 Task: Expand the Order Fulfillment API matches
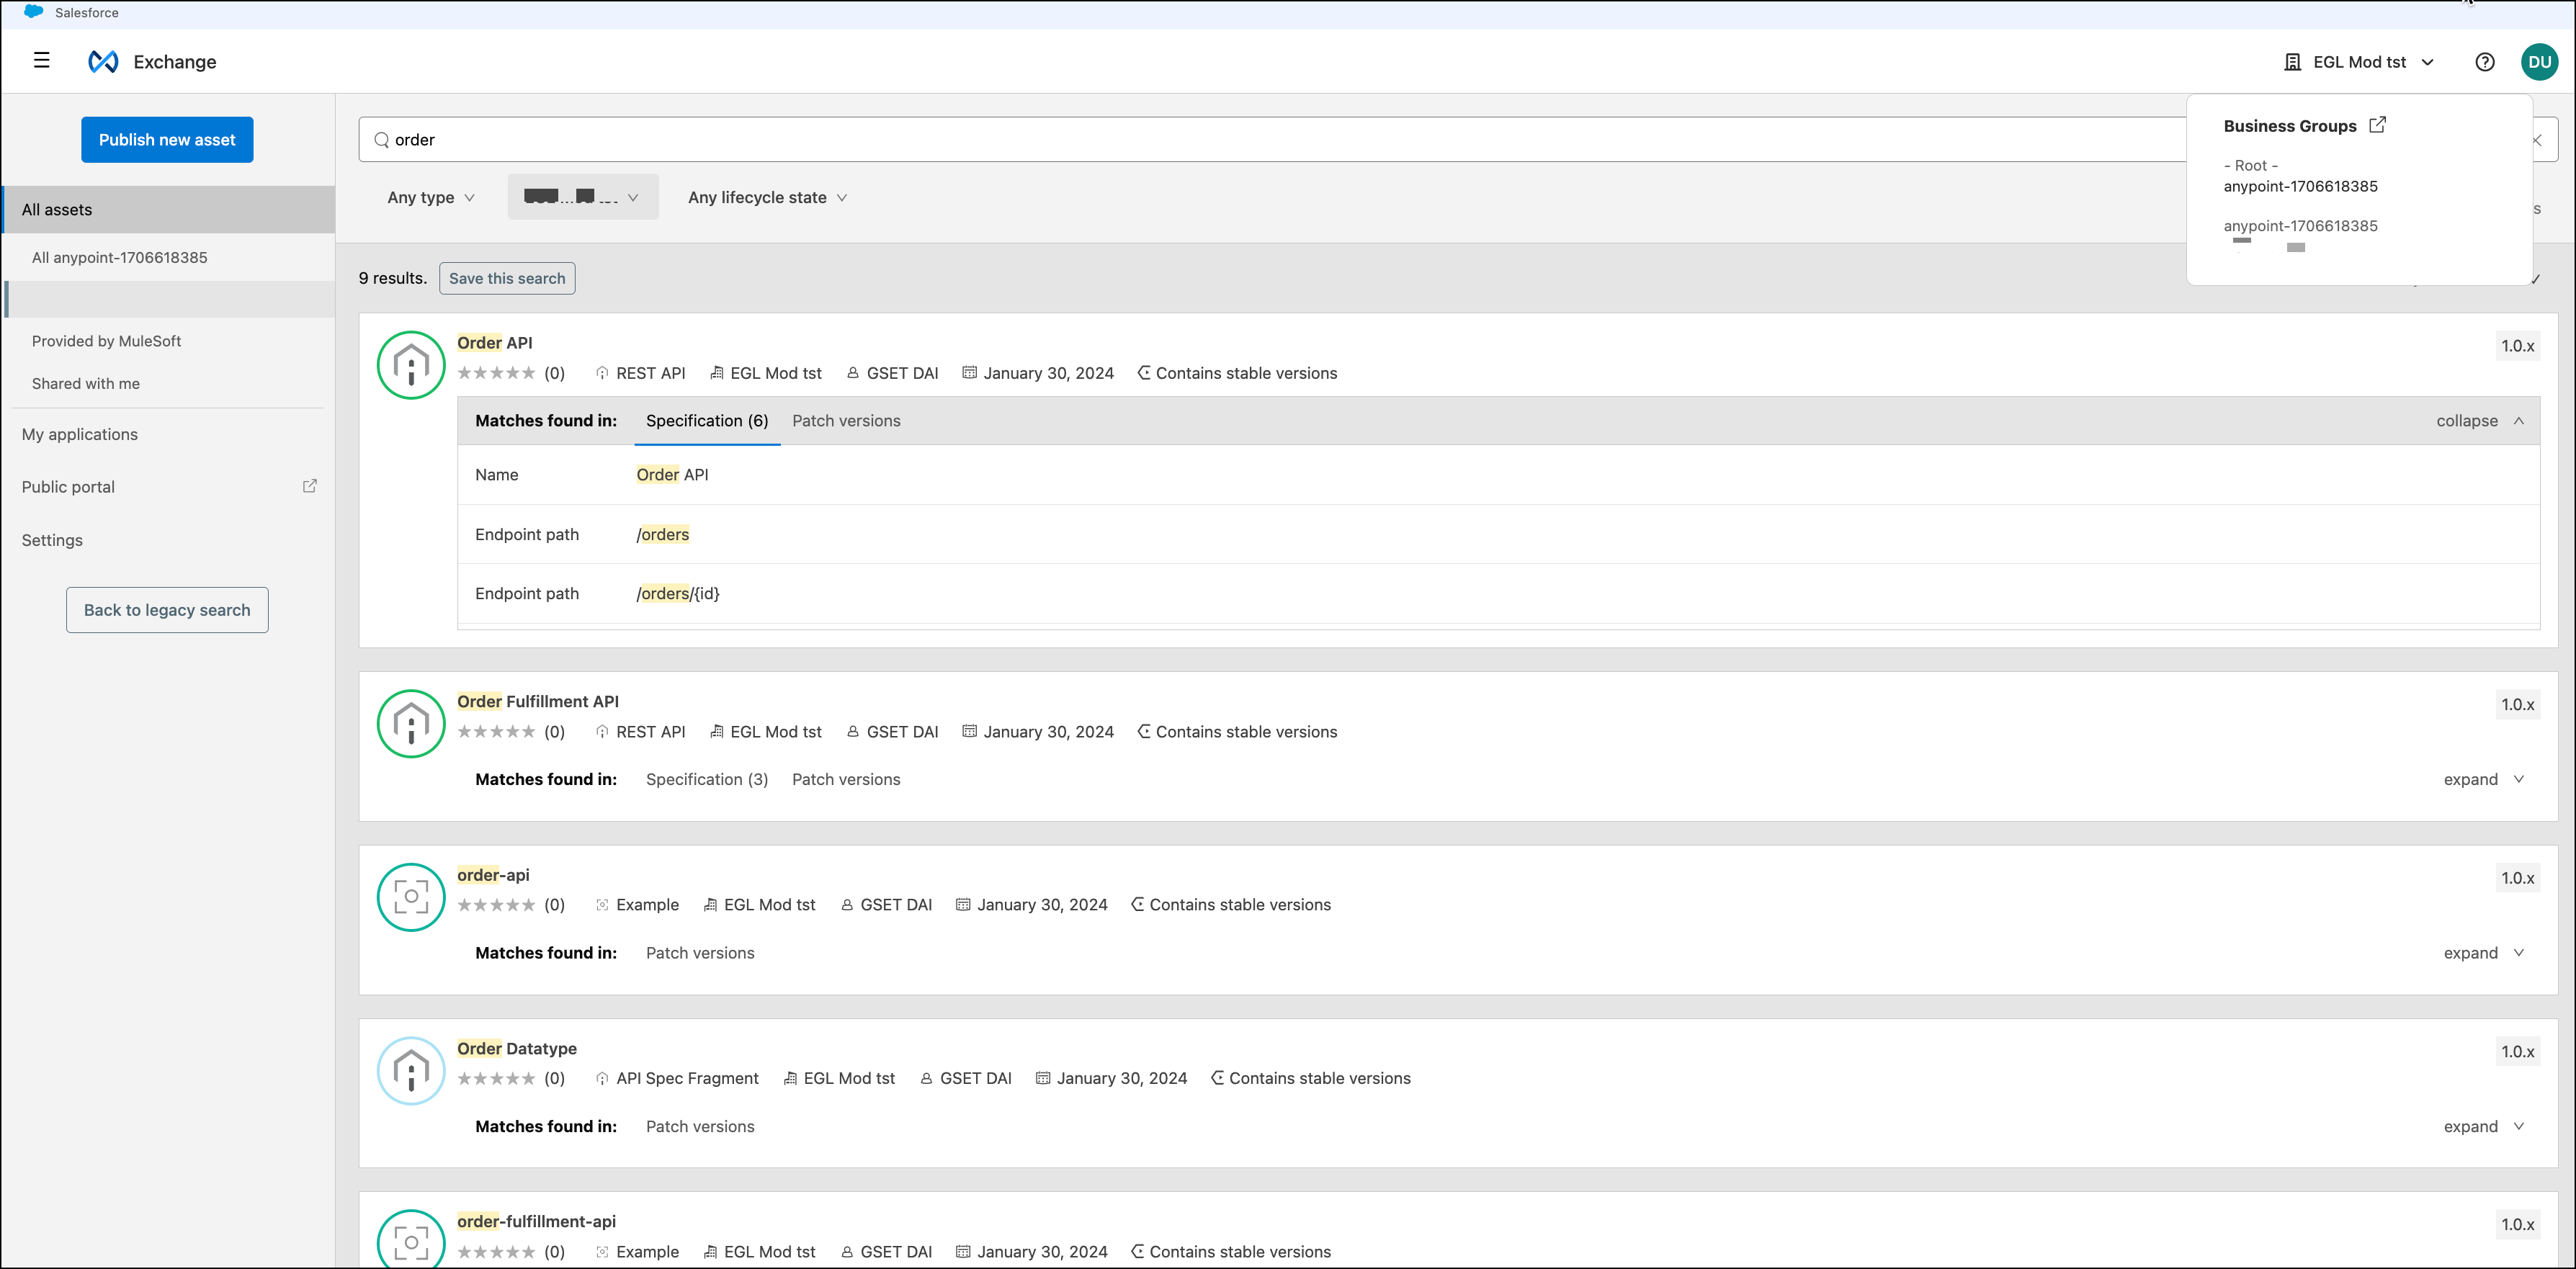pos(2484,779)
